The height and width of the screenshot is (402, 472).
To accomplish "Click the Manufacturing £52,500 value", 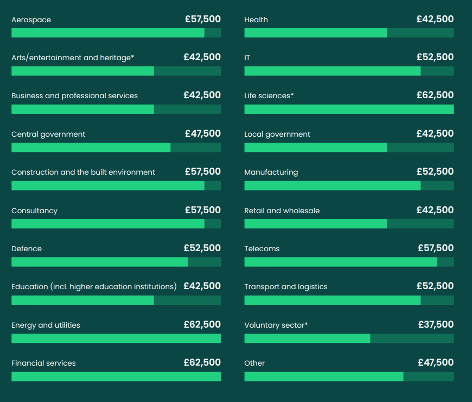I will tap(435, 171).
